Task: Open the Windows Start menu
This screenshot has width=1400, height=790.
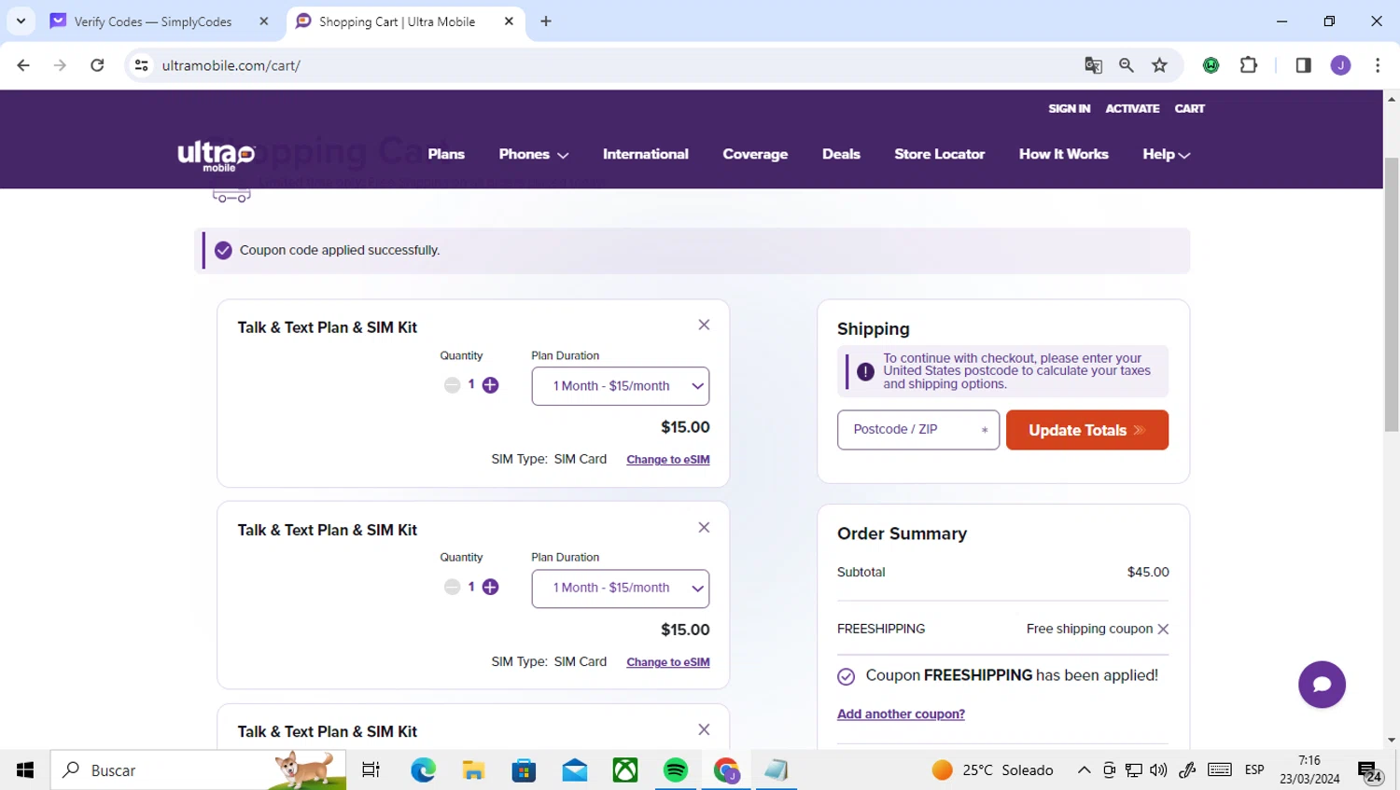Action: pos(25,770)
